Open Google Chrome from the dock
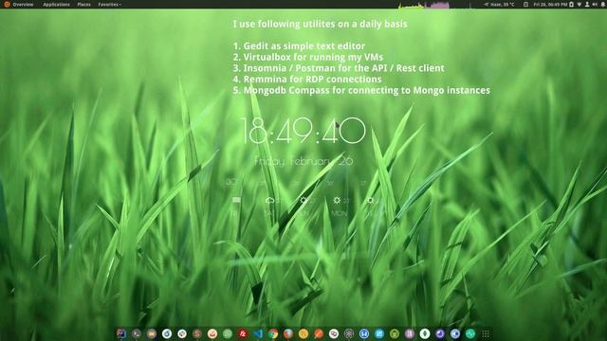 click(273, 333)
